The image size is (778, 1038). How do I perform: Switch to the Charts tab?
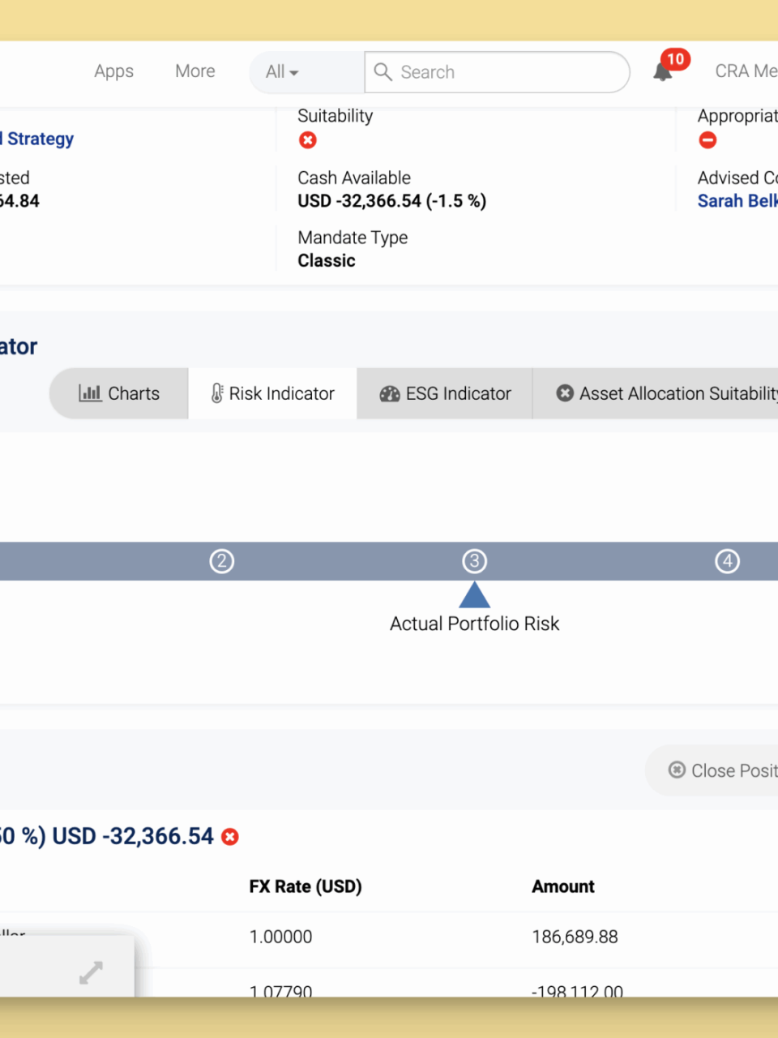pyautogui.click(x=119, y=393)
